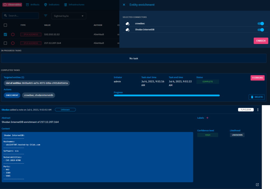The image size is (270, 189).
Task: Click the ENRICH button
Action: pos(261,41)
